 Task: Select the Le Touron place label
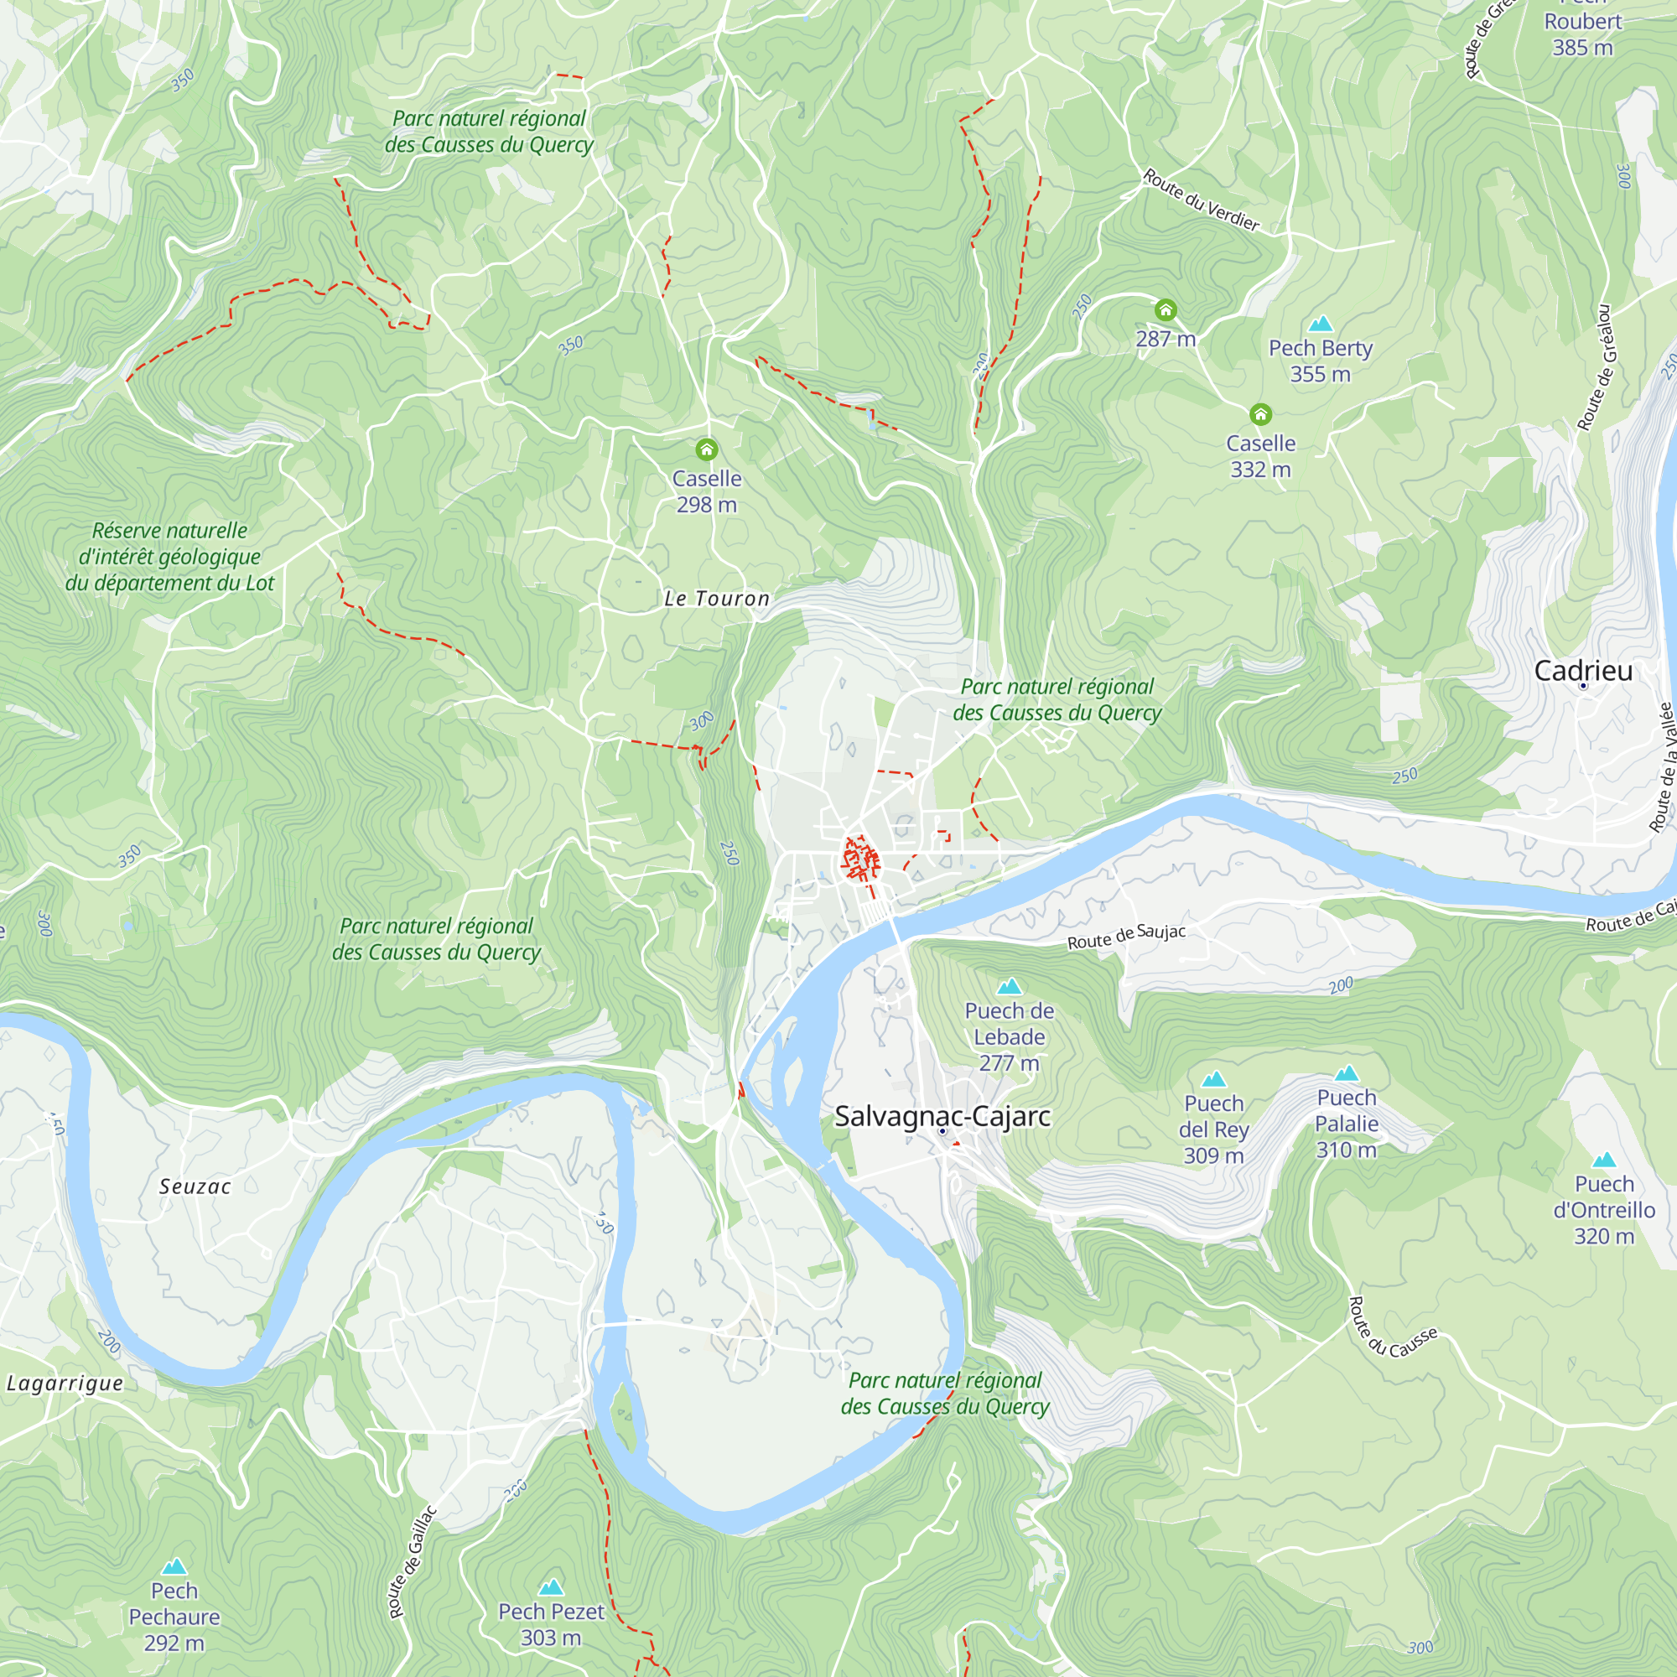[x=717, y=598]
